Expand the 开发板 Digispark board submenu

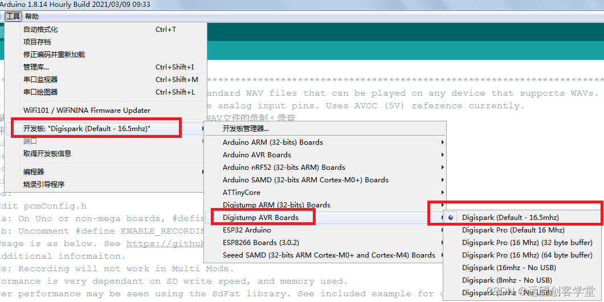tap(105, 129)
